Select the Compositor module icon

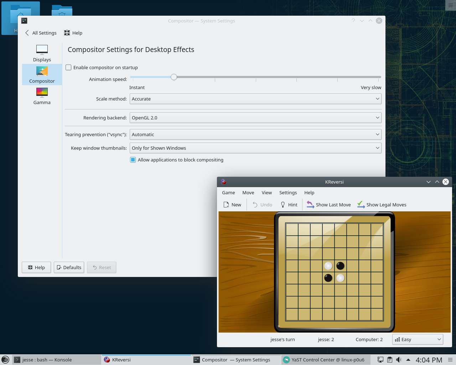click(x=42, y=74)
